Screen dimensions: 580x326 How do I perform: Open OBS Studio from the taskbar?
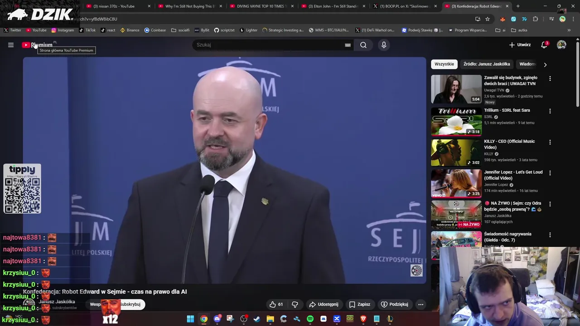[x=244, y=319]
